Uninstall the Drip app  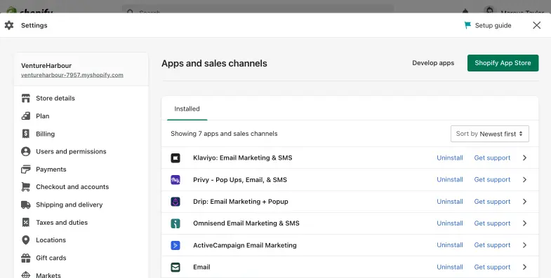[450, 202]
